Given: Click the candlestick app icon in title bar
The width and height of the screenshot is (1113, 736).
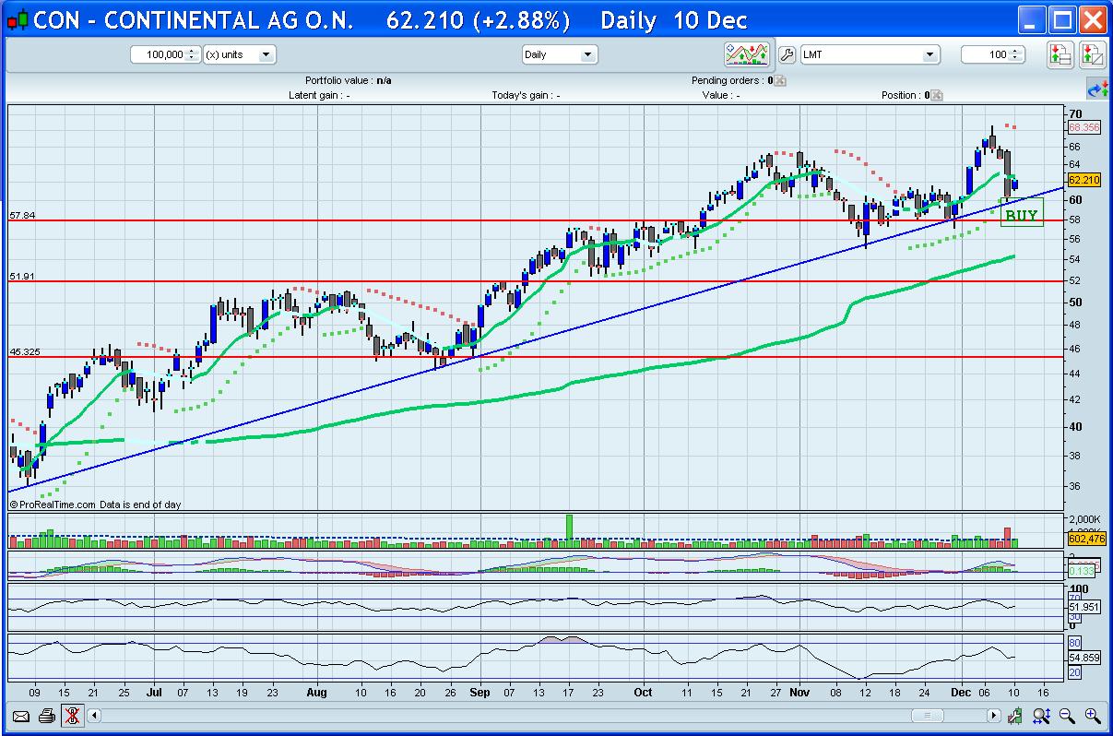Looking at the screenshot, I should click(18, 20).
